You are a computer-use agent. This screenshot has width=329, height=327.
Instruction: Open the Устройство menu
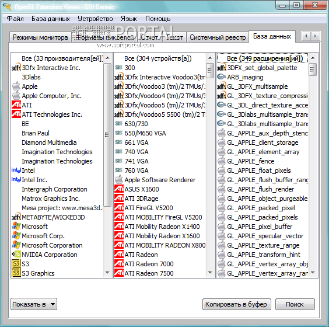(x=95, y=19)
